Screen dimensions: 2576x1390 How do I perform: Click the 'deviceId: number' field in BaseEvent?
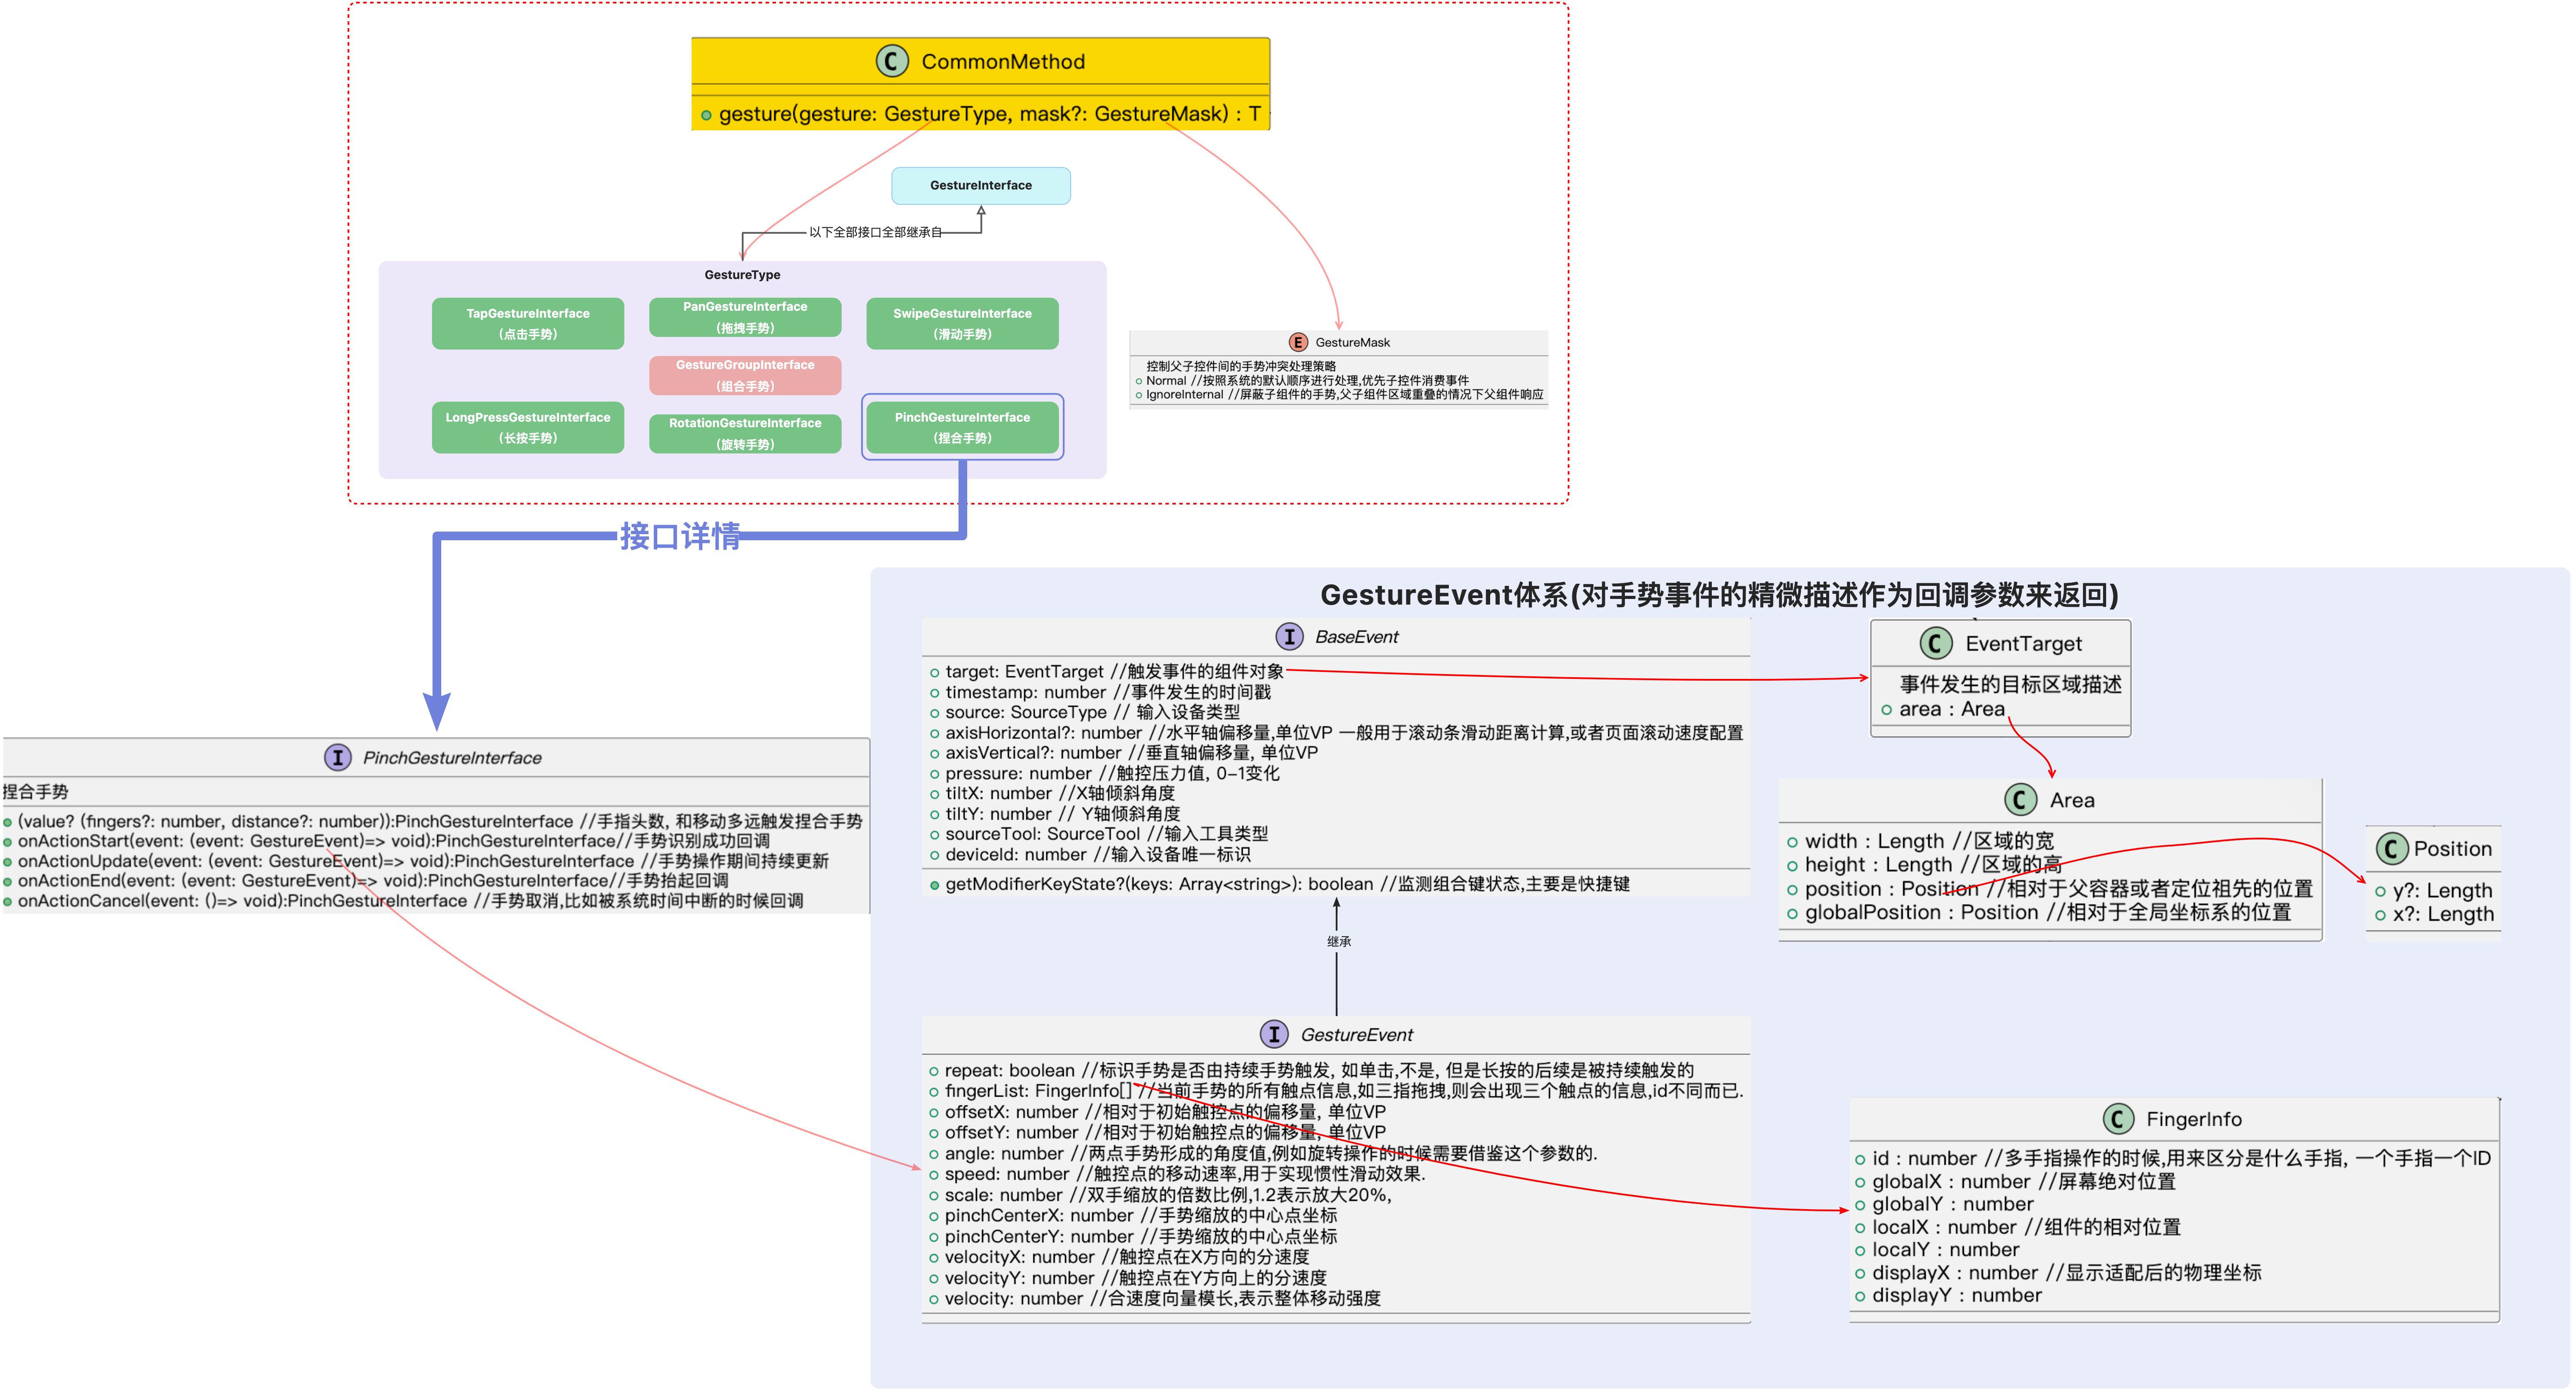(x=1090, y=854)
